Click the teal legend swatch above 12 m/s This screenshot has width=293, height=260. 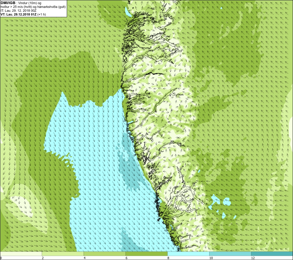pos(272,254)
